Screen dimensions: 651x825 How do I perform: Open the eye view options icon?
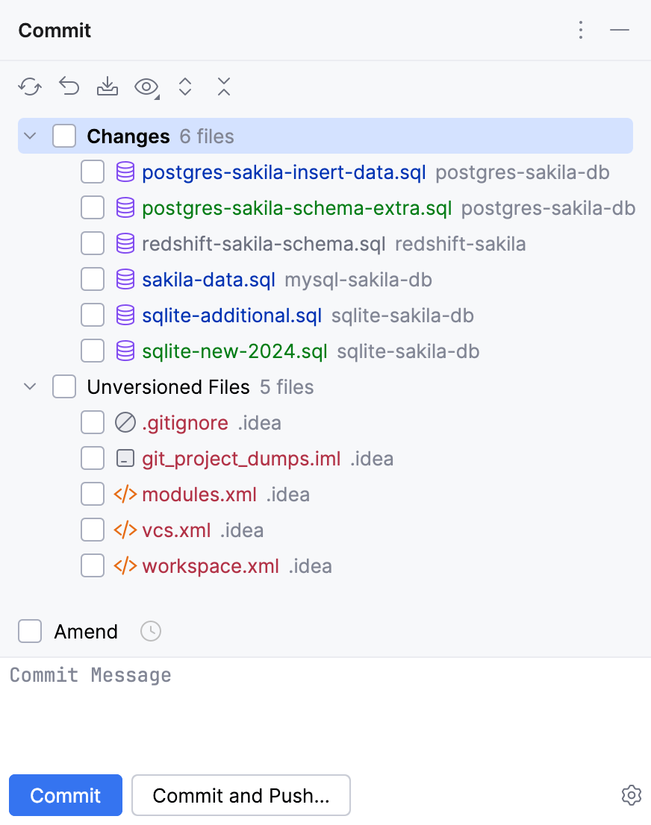pyautogui.click(x=145, y=87)
